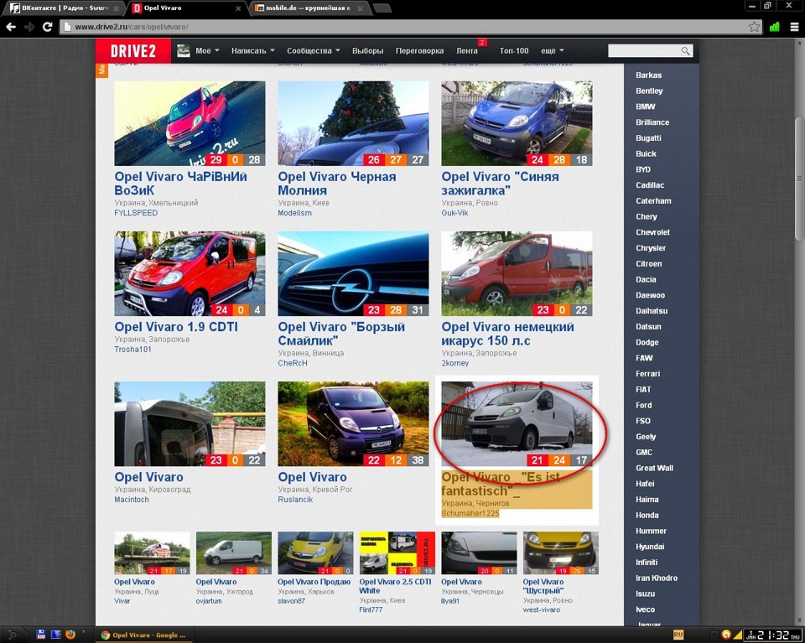Open Opel Vivaro Черная Молния link
Image resolution: width=805 pixels, height=643 pixels.
(x=337, y=184)
